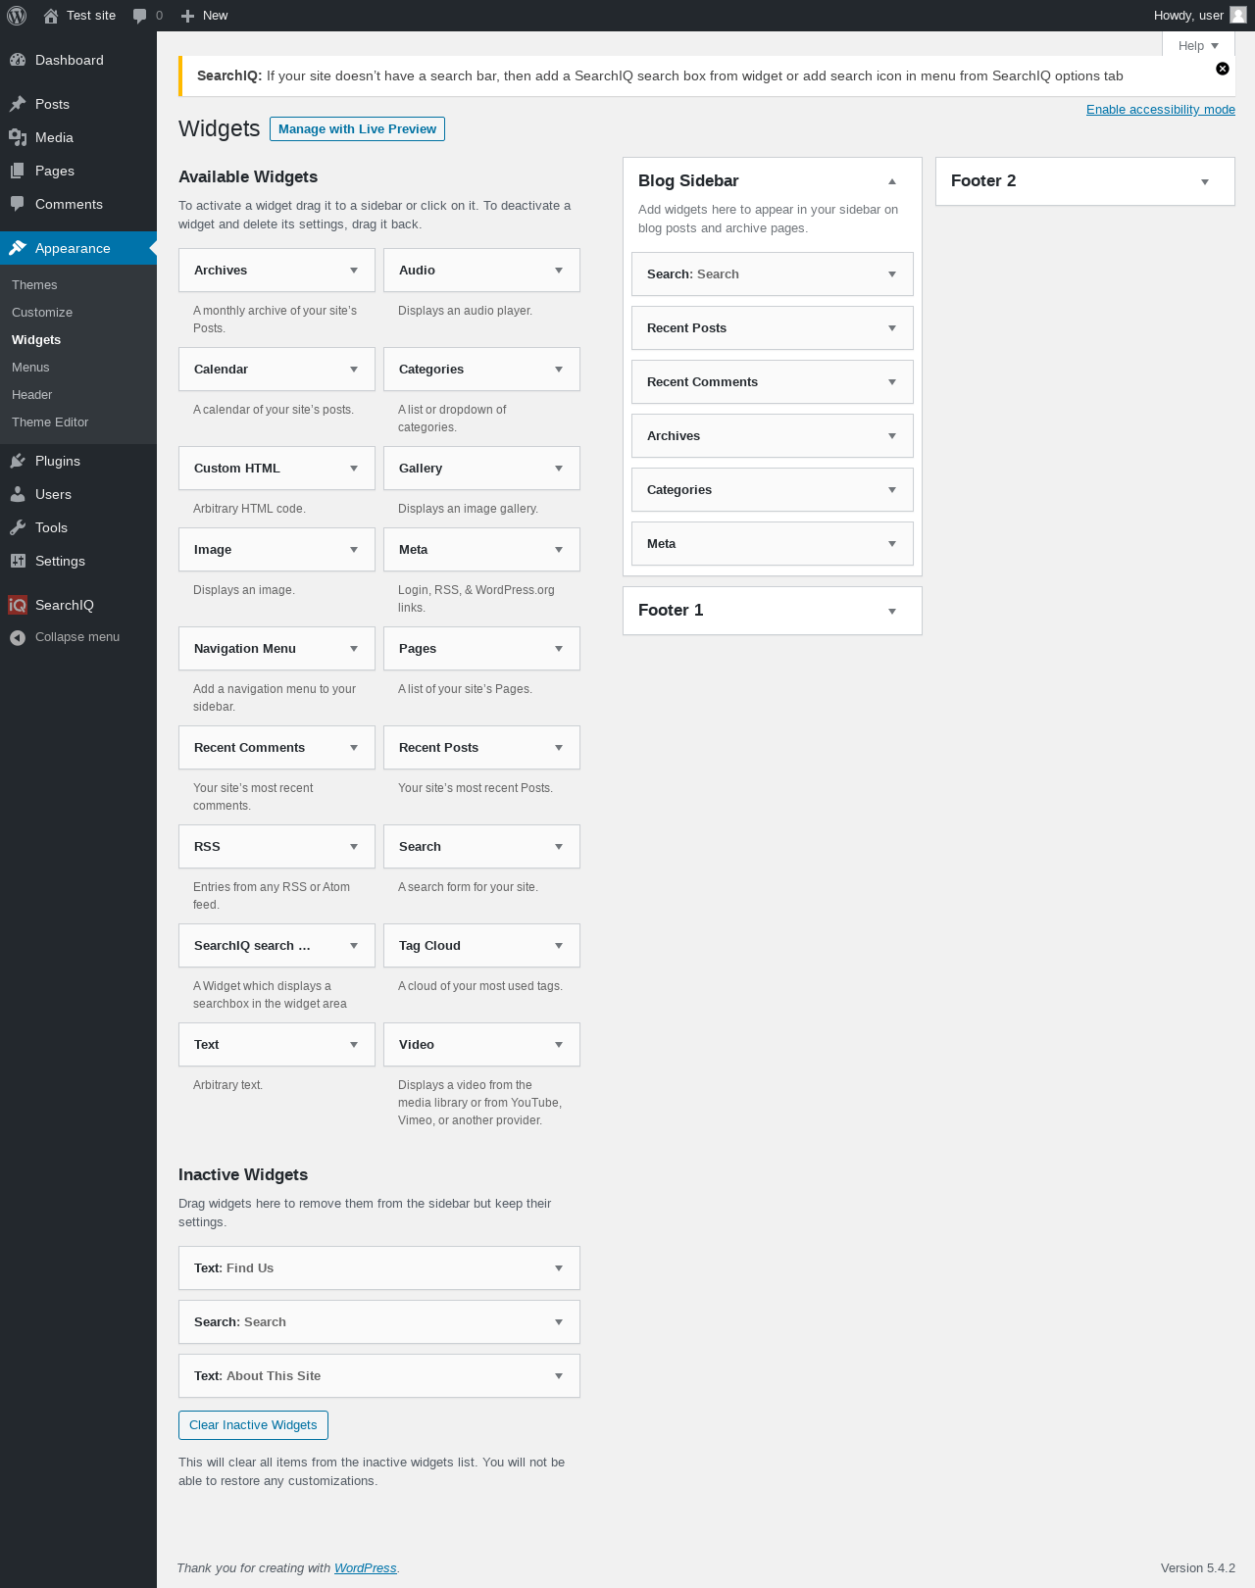The image size is (1255, 1588).
Task: Open the Media icon in the sidebar
Action: [18, 137]
